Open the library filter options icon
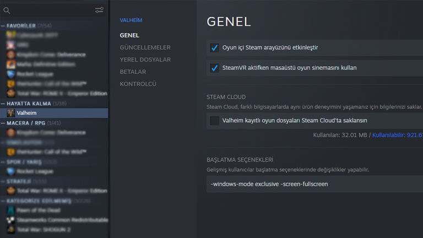The width and height of the screenshot is (423, 238). point(99,10)
